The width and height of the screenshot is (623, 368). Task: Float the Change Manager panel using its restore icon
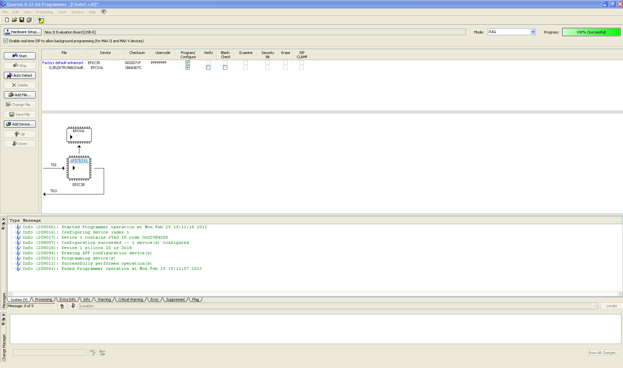4,319
